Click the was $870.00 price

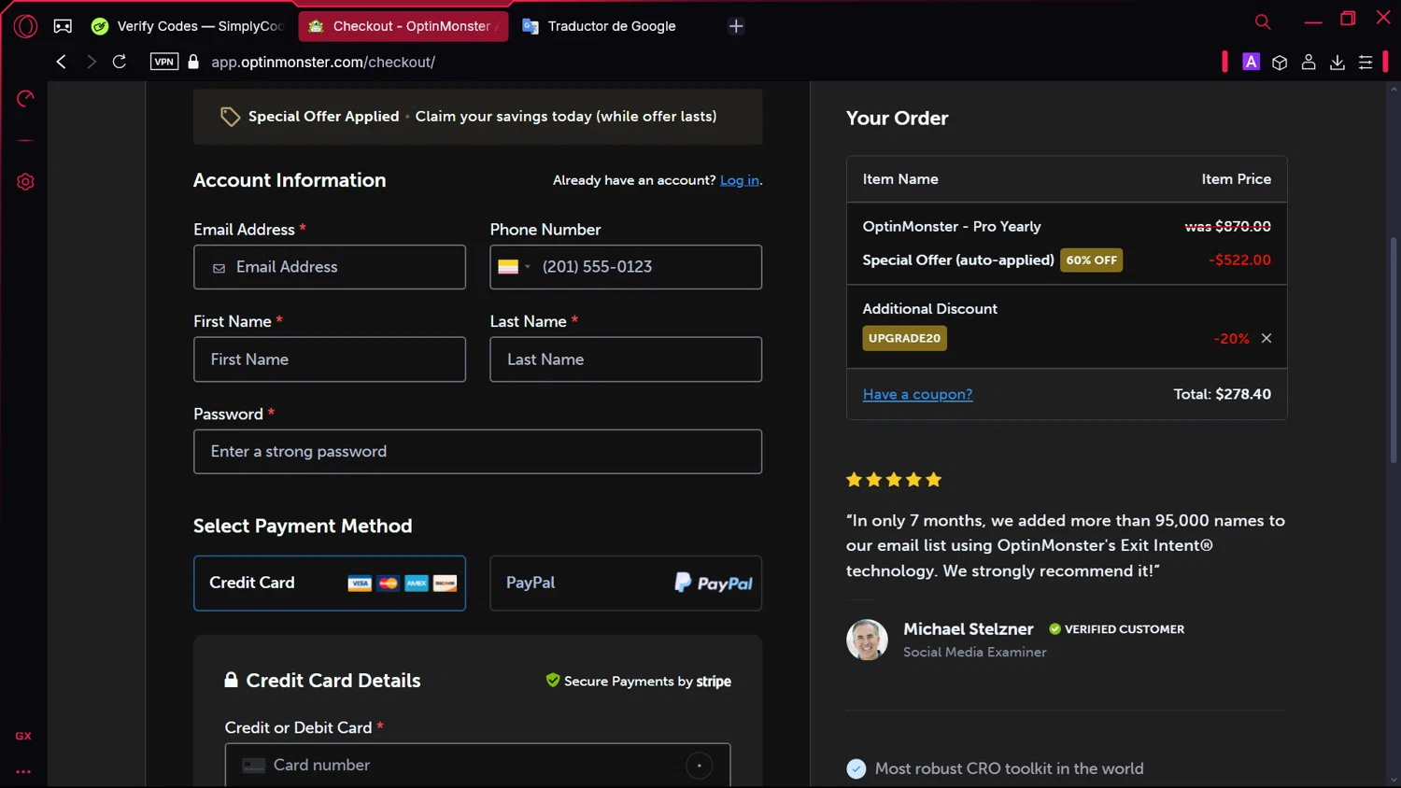[x=1227, y=227]
